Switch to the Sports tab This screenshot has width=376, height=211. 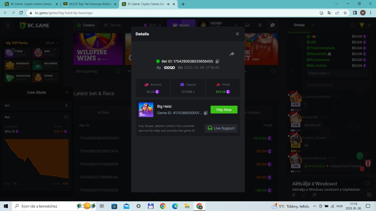click(x=112, y=25)
